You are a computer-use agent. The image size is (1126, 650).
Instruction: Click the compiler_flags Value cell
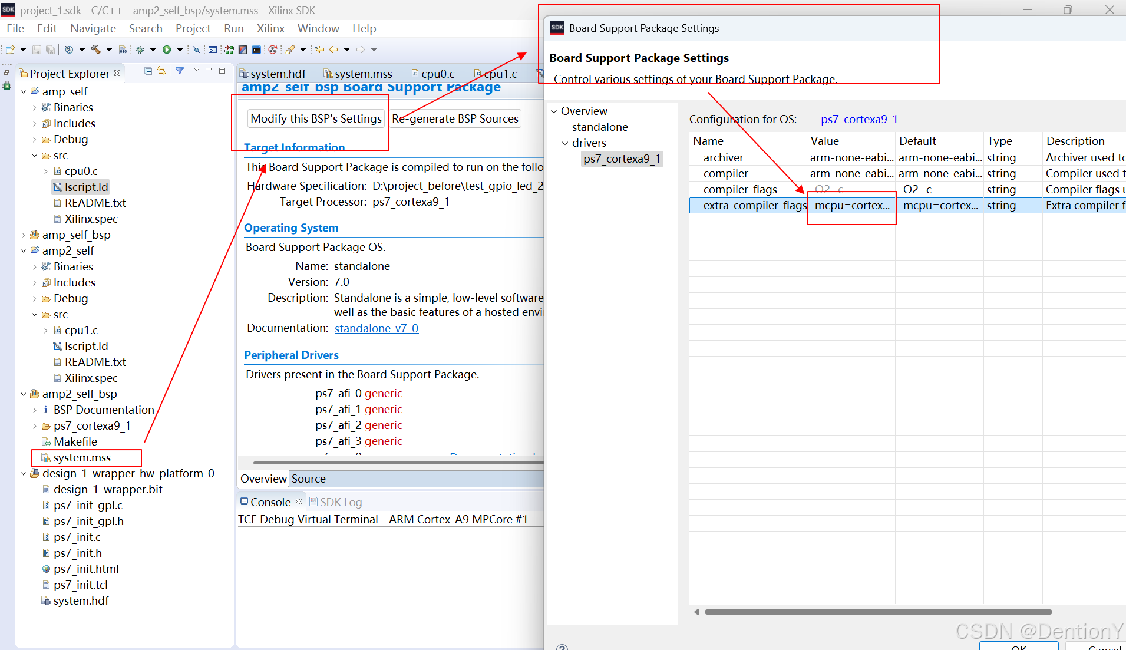pos(850,189)
